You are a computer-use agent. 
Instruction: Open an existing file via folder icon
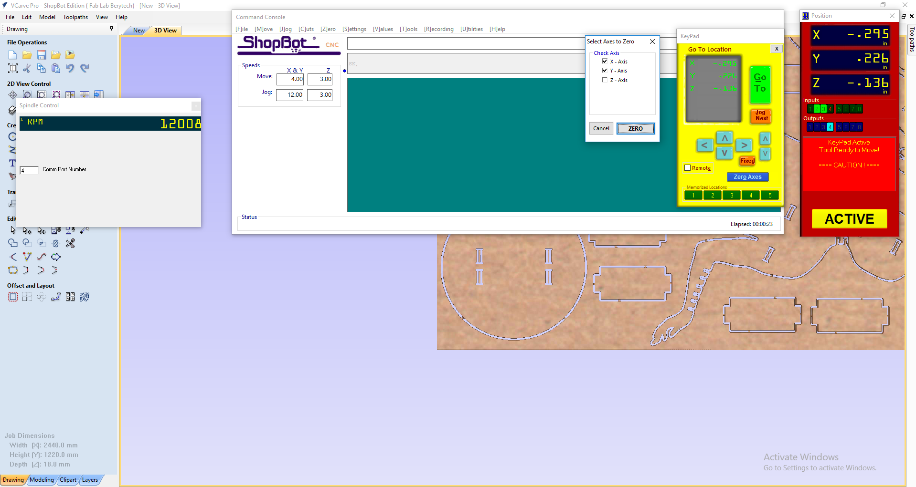27,55
